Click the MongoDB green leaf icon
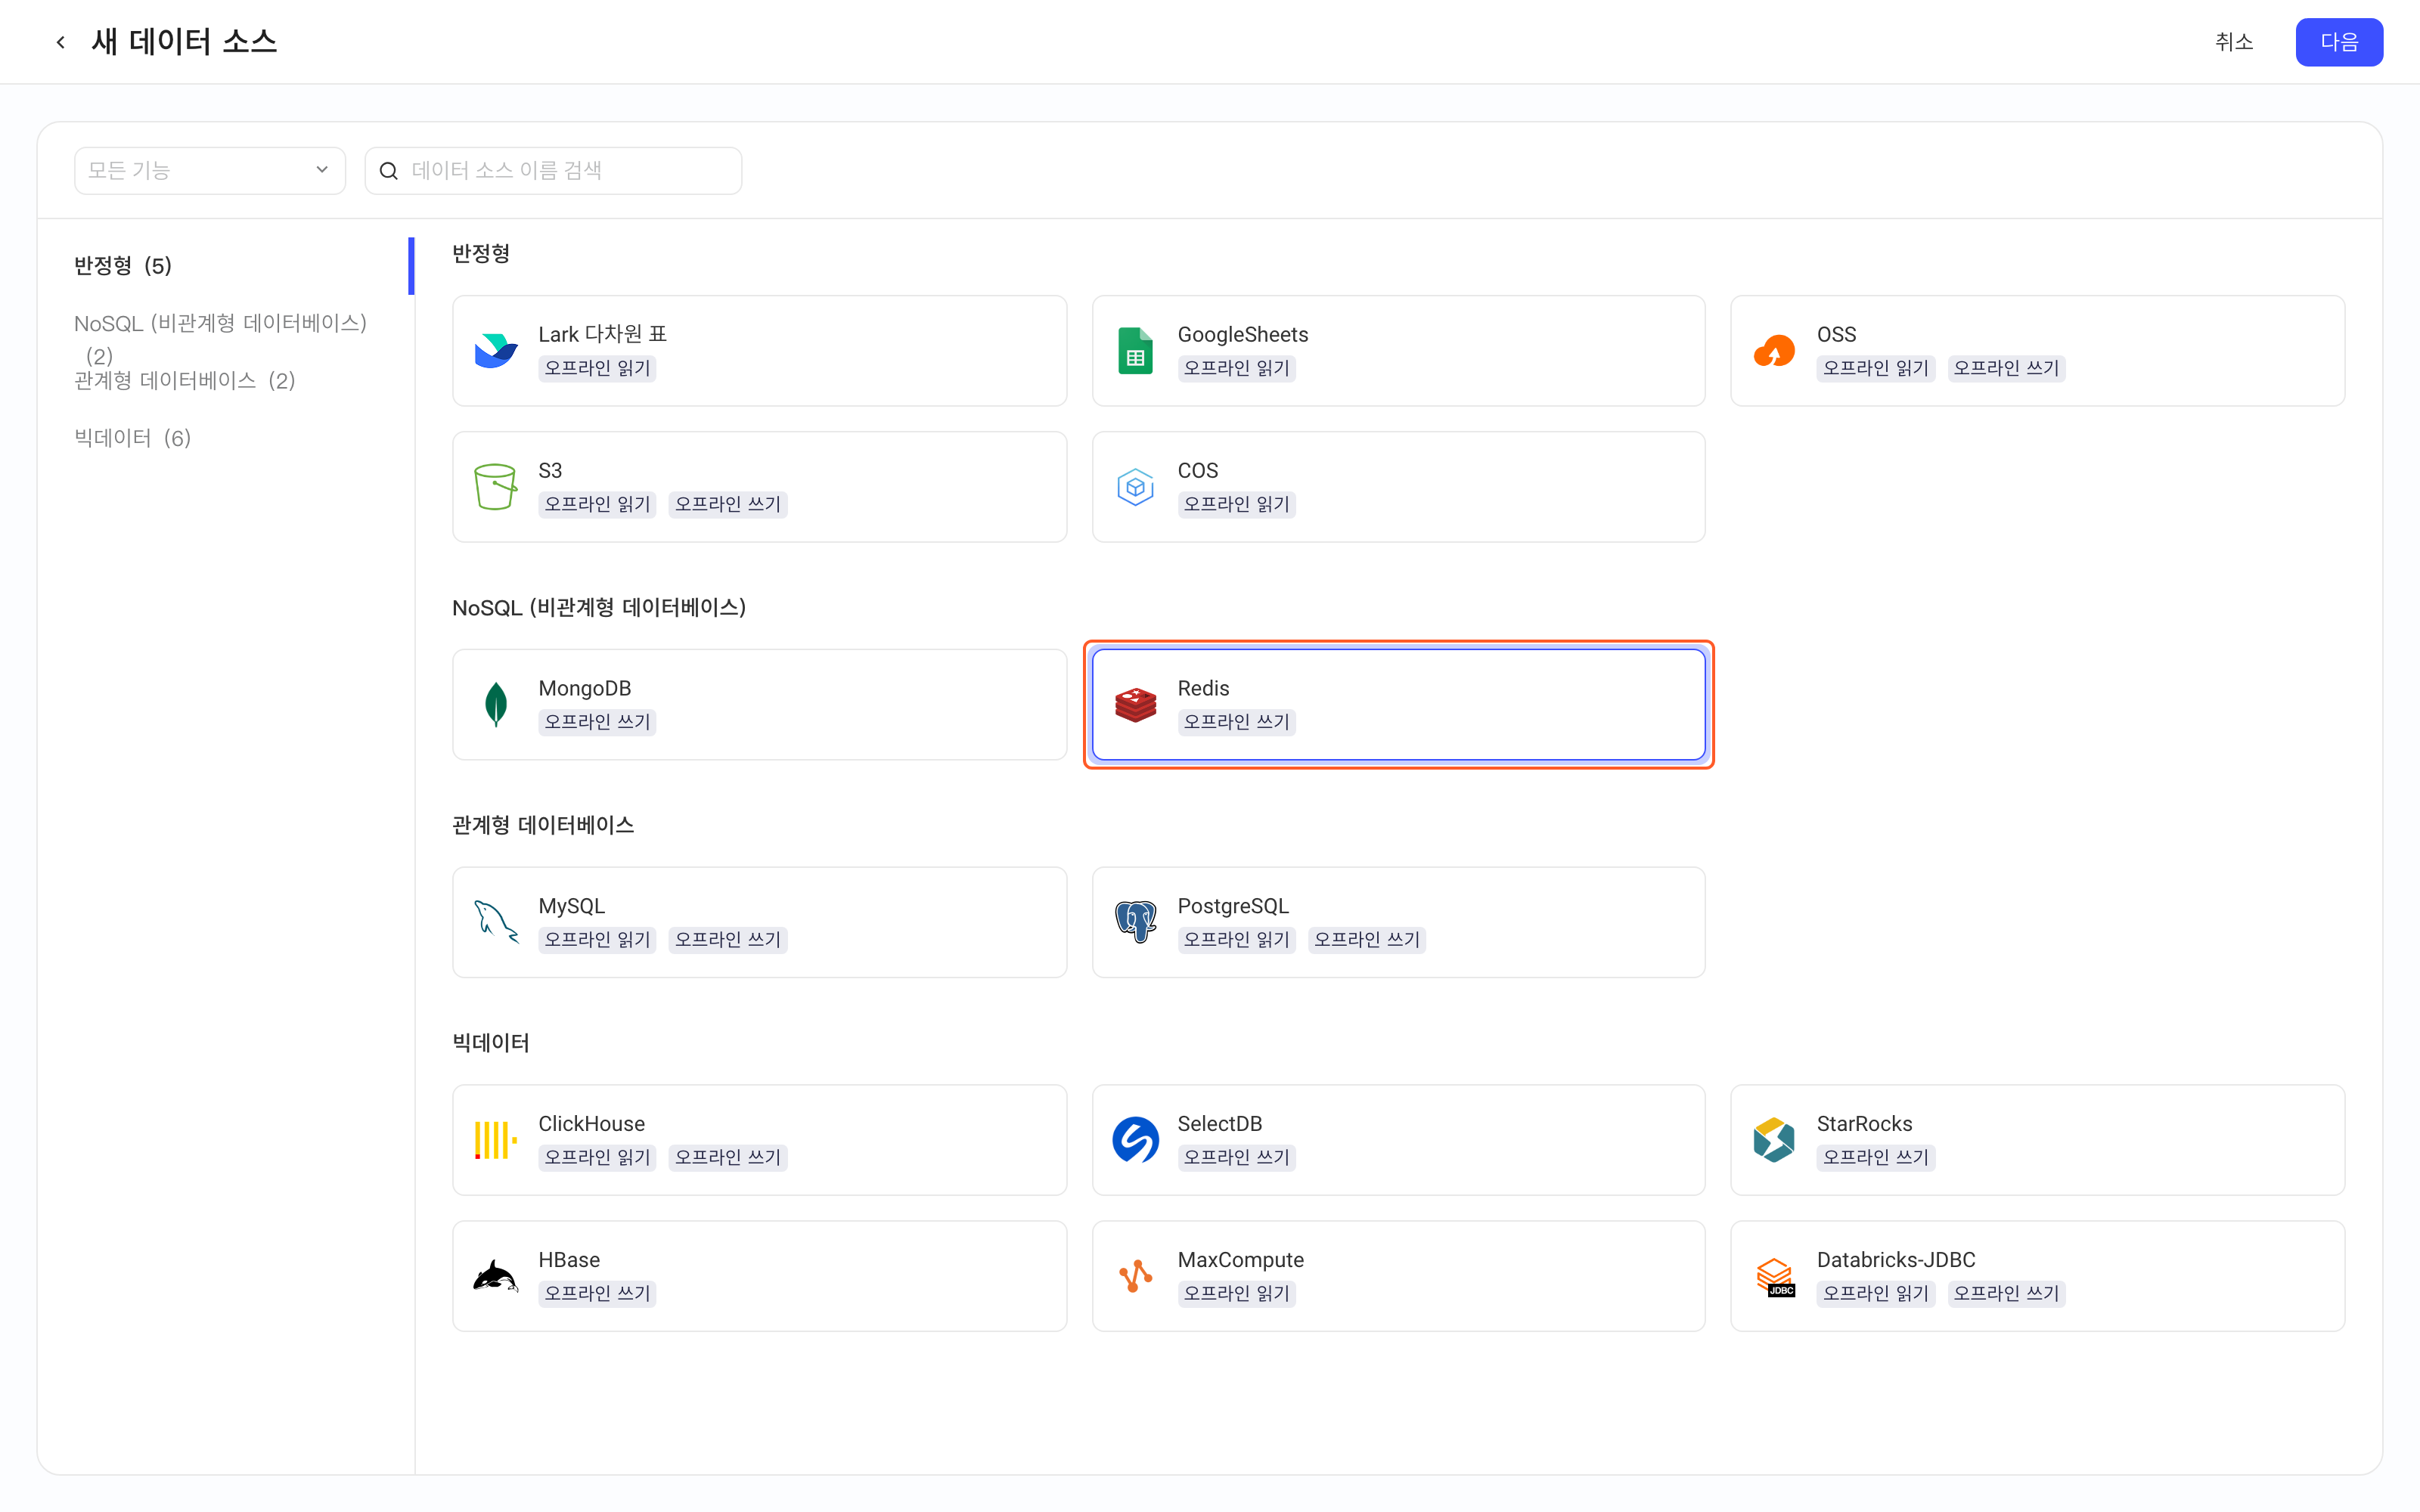 pos(496,705)
